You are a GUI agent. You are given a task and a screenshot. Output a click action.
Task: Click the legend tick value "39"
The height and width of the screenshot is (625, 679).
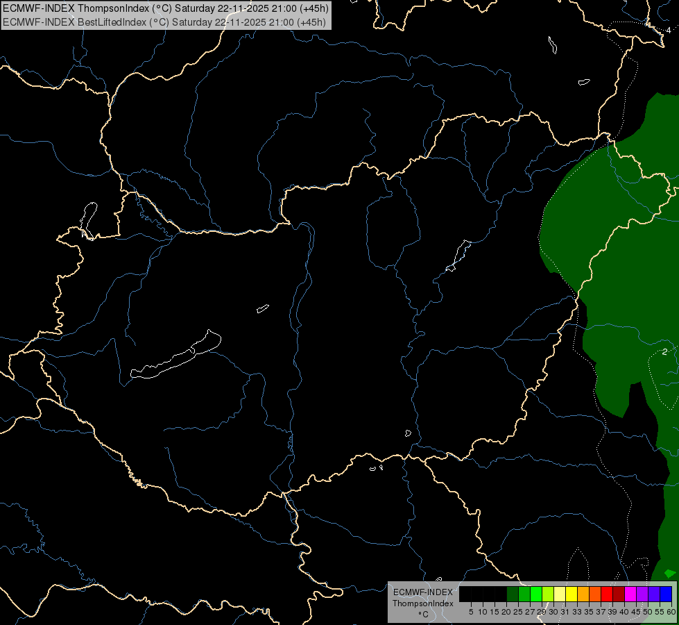[x=612, y=612]
